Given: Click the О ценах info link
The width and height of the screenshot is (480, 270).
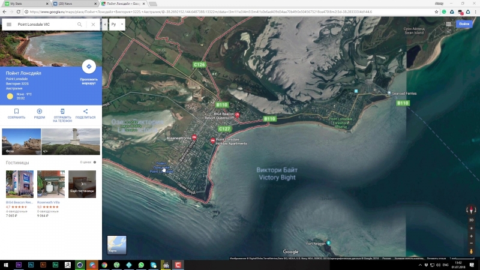Looking at the screenshot, I should (88, 162).
